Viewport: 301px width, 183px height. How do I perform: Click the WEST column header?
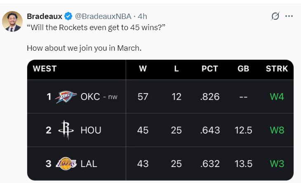coord(45,69)
